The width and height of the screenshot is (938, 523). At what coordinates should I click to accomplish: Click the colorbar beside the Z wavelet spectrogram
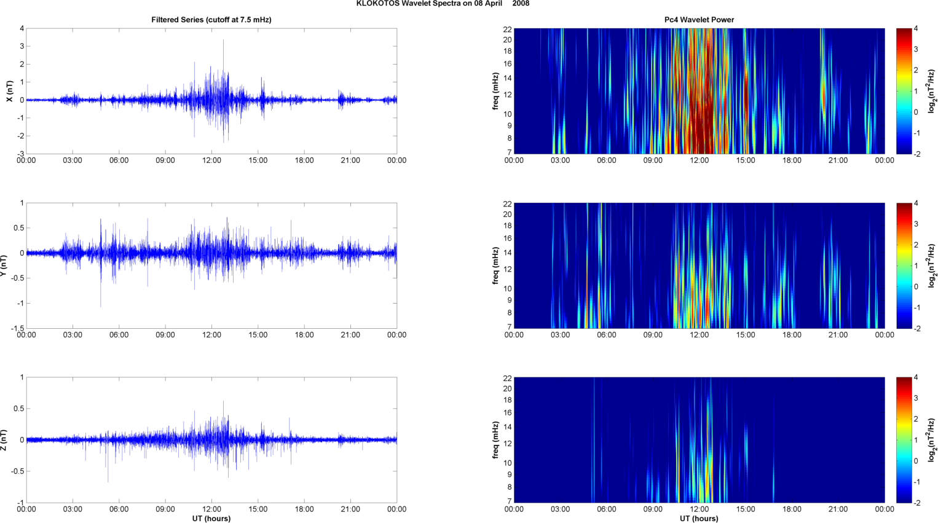tap(904, 440)
